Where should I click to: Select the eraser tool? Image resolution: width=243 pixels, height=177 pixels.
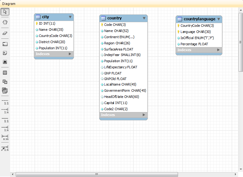[5, 33]
